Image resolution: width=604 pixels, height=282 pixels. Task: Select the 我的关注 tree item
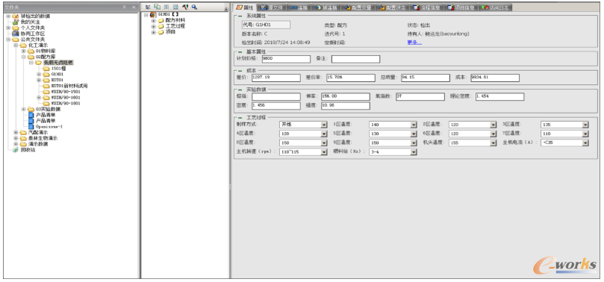tap(30, 22)
